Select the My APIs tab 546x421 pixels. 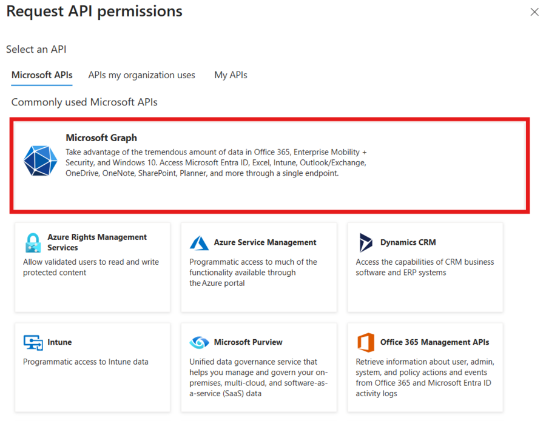(x=231, y=75)
